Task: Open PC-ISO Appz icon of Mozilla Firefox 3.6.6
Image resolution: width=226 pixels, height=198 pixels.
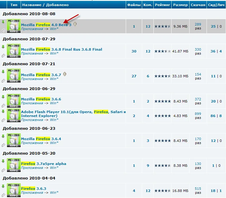Action: point(14,101)
